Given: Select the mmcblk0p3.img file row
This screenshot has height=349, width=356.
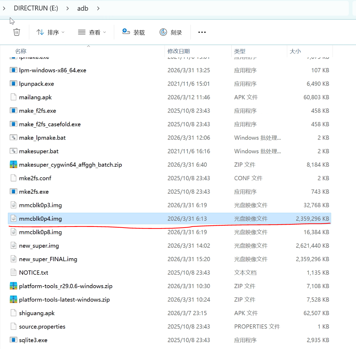Looking at the screenshot, I should tap(40, 205).
